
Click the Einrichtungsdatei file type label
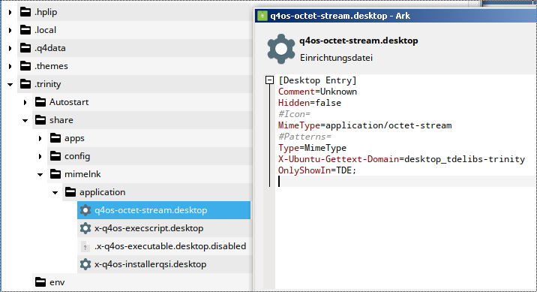336,58
